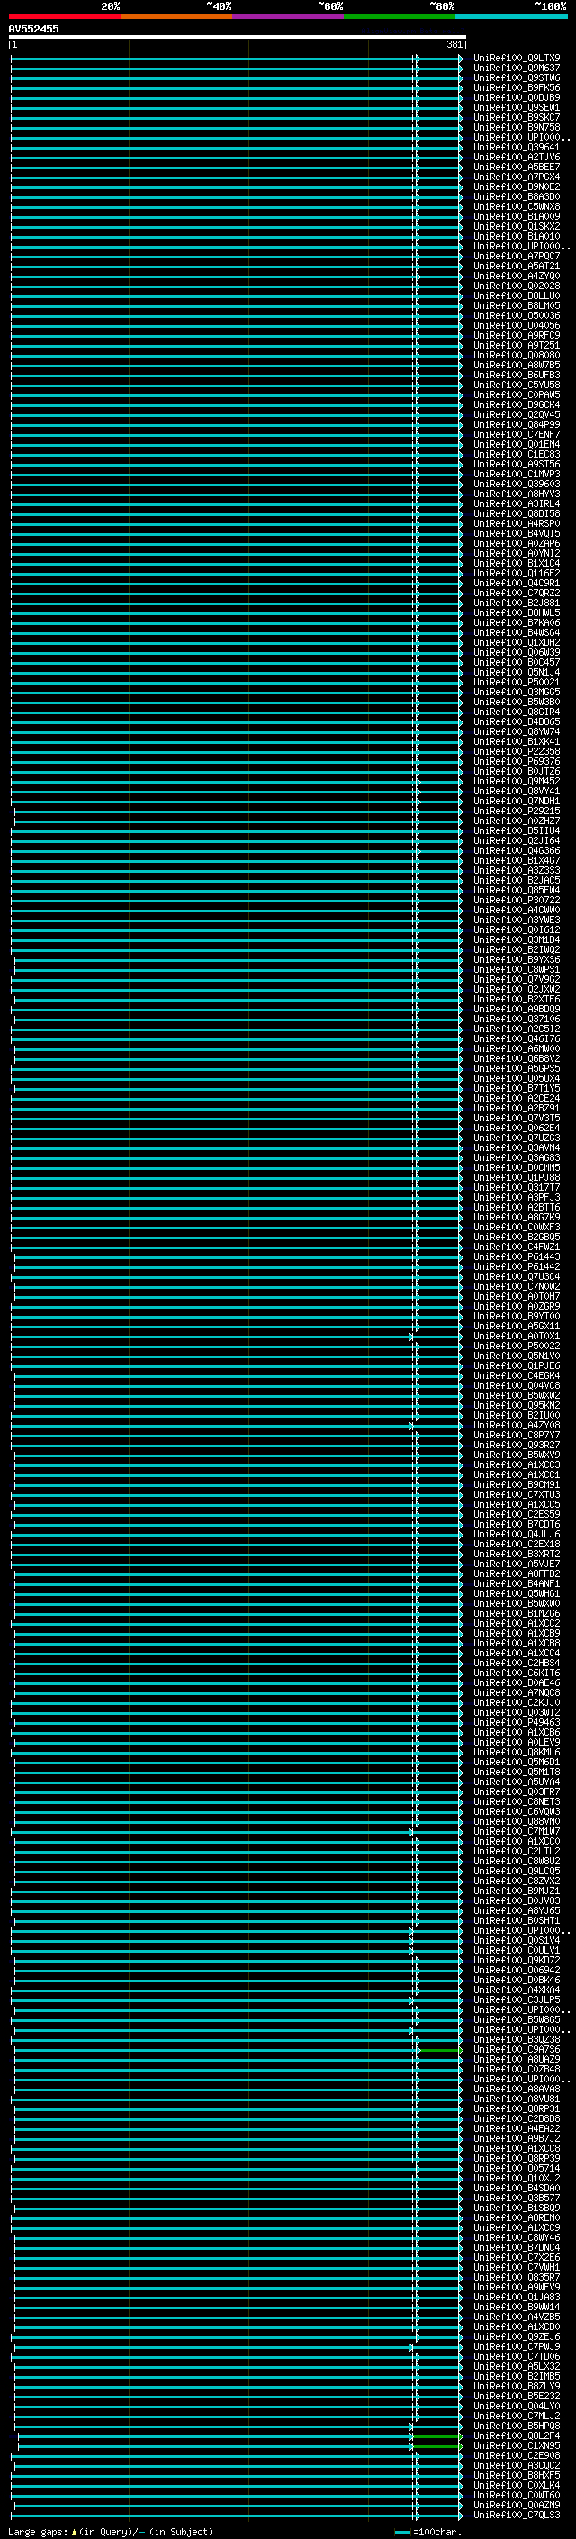576x2539 pixels.
Task: Click the label UniRef100_A0T0X1
Action: click(516, 1337)
